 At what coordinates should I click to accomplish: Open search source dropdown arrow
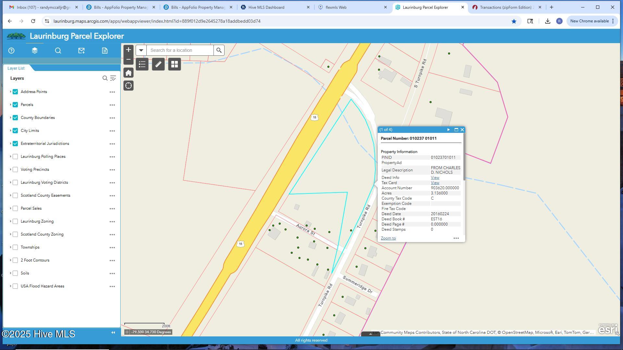point(141,50)
